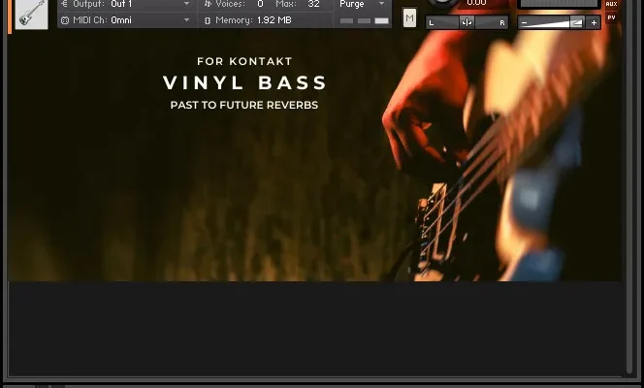Click the Past to Future Reverbs subtitle
644x388 pixels.
(x=243, y=105)
